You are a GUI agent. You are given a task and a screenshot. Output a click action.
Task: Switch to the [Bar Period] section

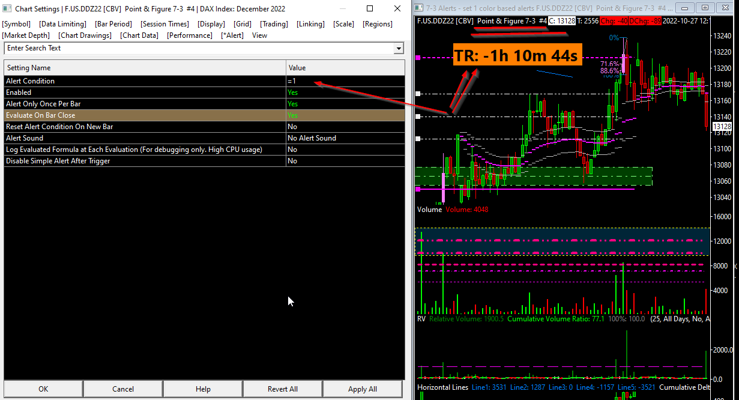[x=113, y=24]
